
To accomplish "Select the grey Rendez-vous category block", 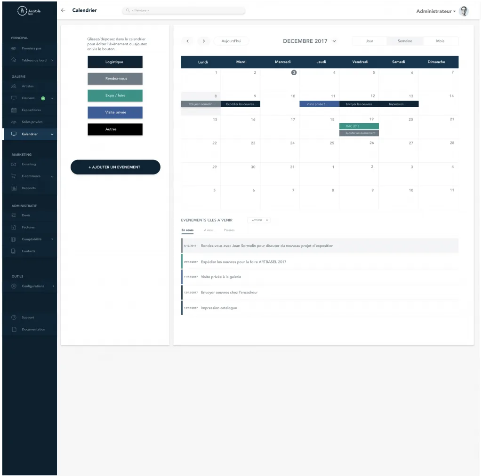I will point(115,79).
